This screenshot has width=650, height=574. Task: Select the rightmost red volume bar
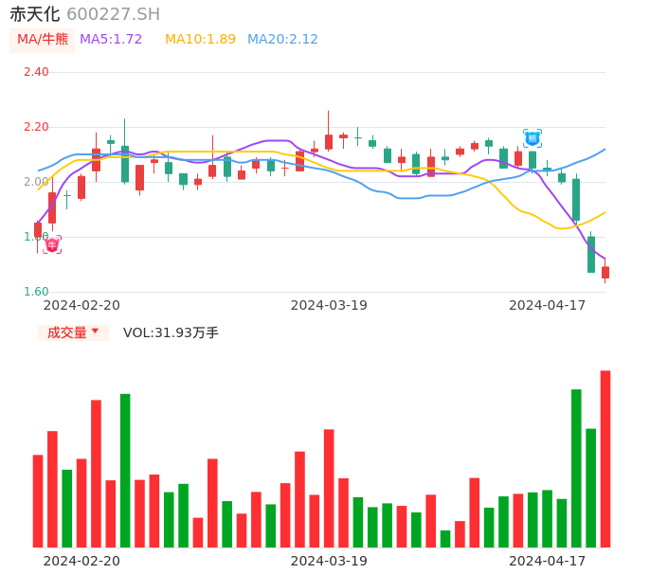click(605, 458)
